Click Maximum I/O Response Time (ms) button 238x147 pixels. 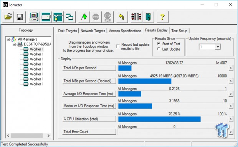click(89, 106)
